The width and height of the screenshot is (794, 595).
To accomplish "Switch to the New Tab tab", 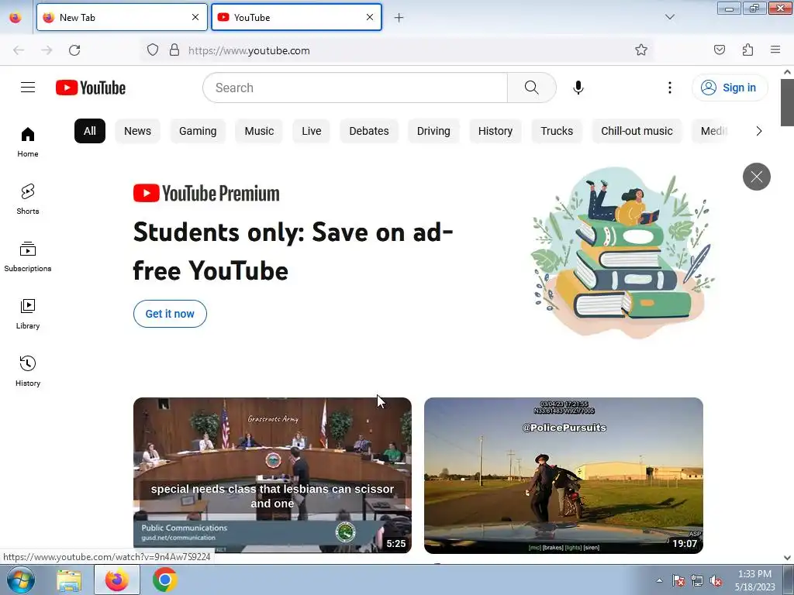I will 122,17.
